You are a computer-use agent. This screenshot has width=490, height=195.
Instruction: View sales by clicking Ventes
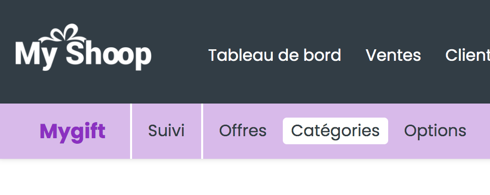tap(393, 55)
